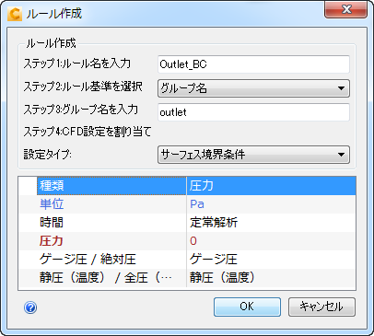This screenshot has width=374, height=336.
Task: Select the 静圧（温度） / 全圧 property label
Action: (x=106, y=278)
